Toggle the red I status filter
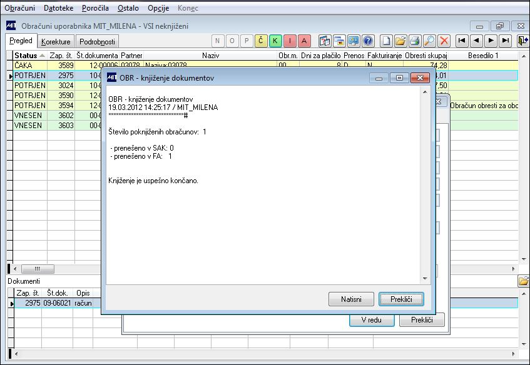Viewport: 530px width, 365px height. pyautogui.click(x=290, y=41)
